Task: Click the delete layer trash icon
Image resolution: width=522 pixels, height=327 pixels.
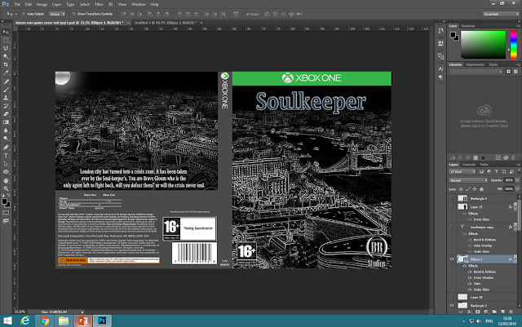Action: click(x=511, y=312)
